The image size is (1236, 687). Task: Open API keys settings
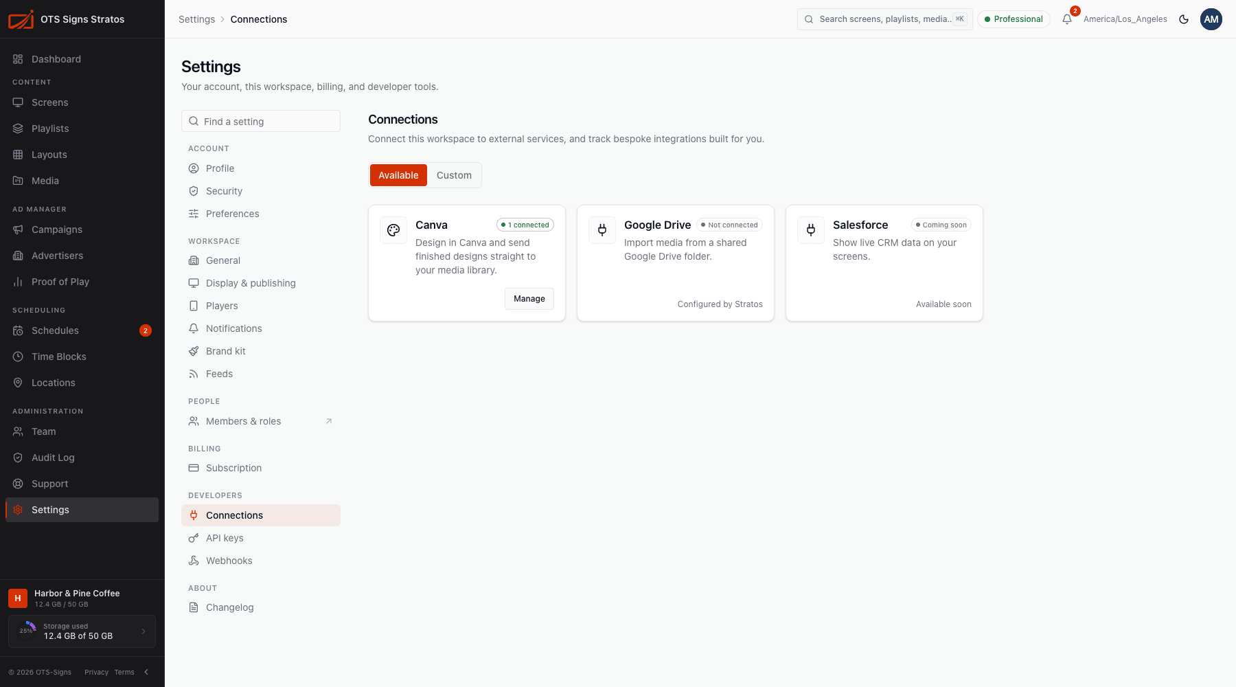pyautogui.click(x=261, y=538)
